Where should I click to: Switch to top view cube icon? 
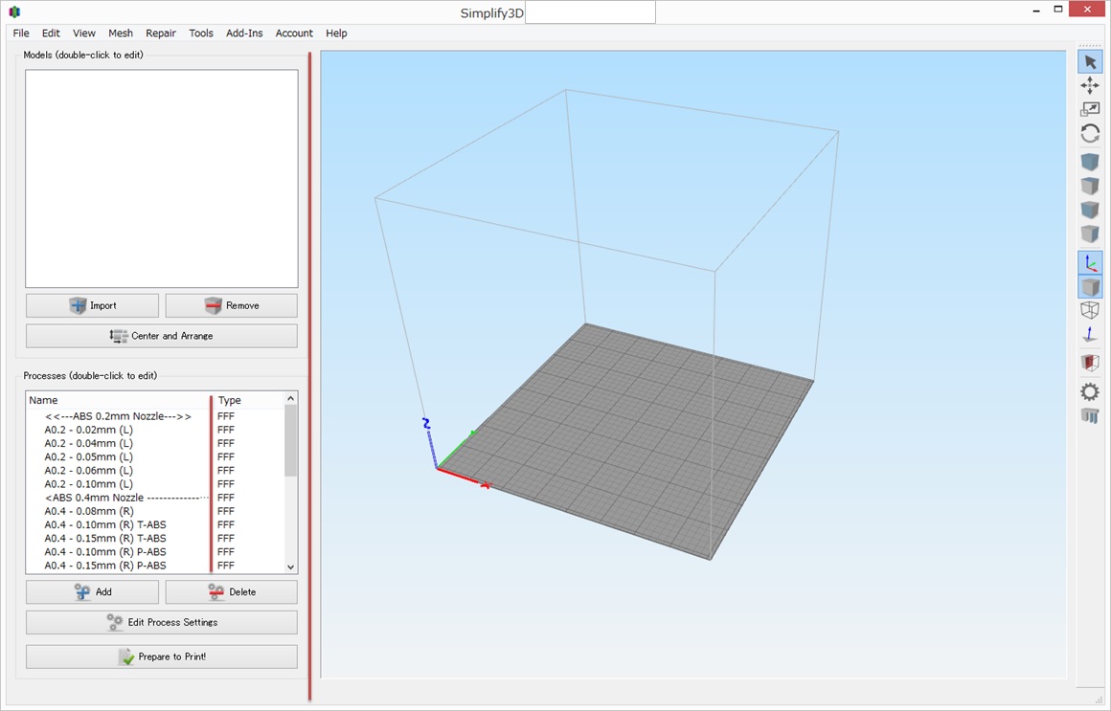click(1090, 187)
